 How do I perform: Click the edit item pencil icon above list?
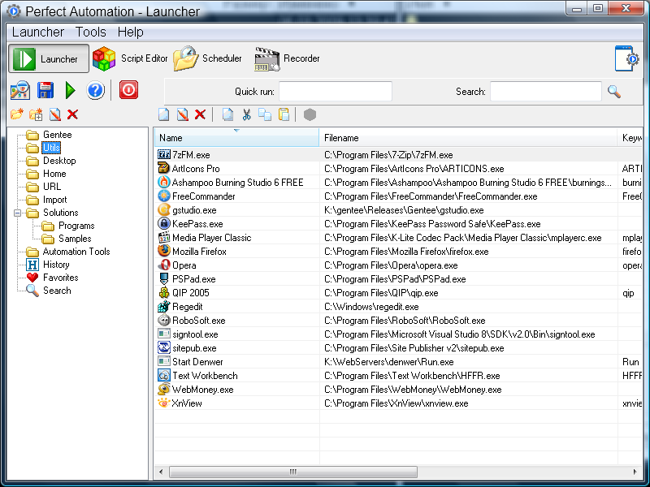tap(182, 114)
